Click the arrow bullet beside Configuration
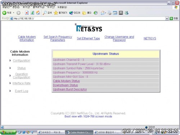This screenshot has height=135, width=180. click(x=10, y=60)
